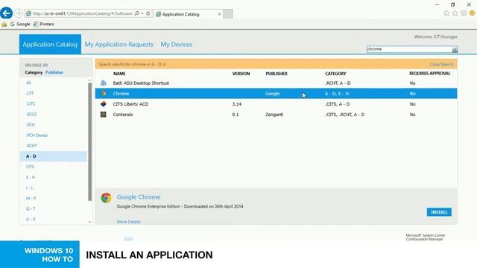
Task: Sort results by NAME column header
Action: coord(119,74)
